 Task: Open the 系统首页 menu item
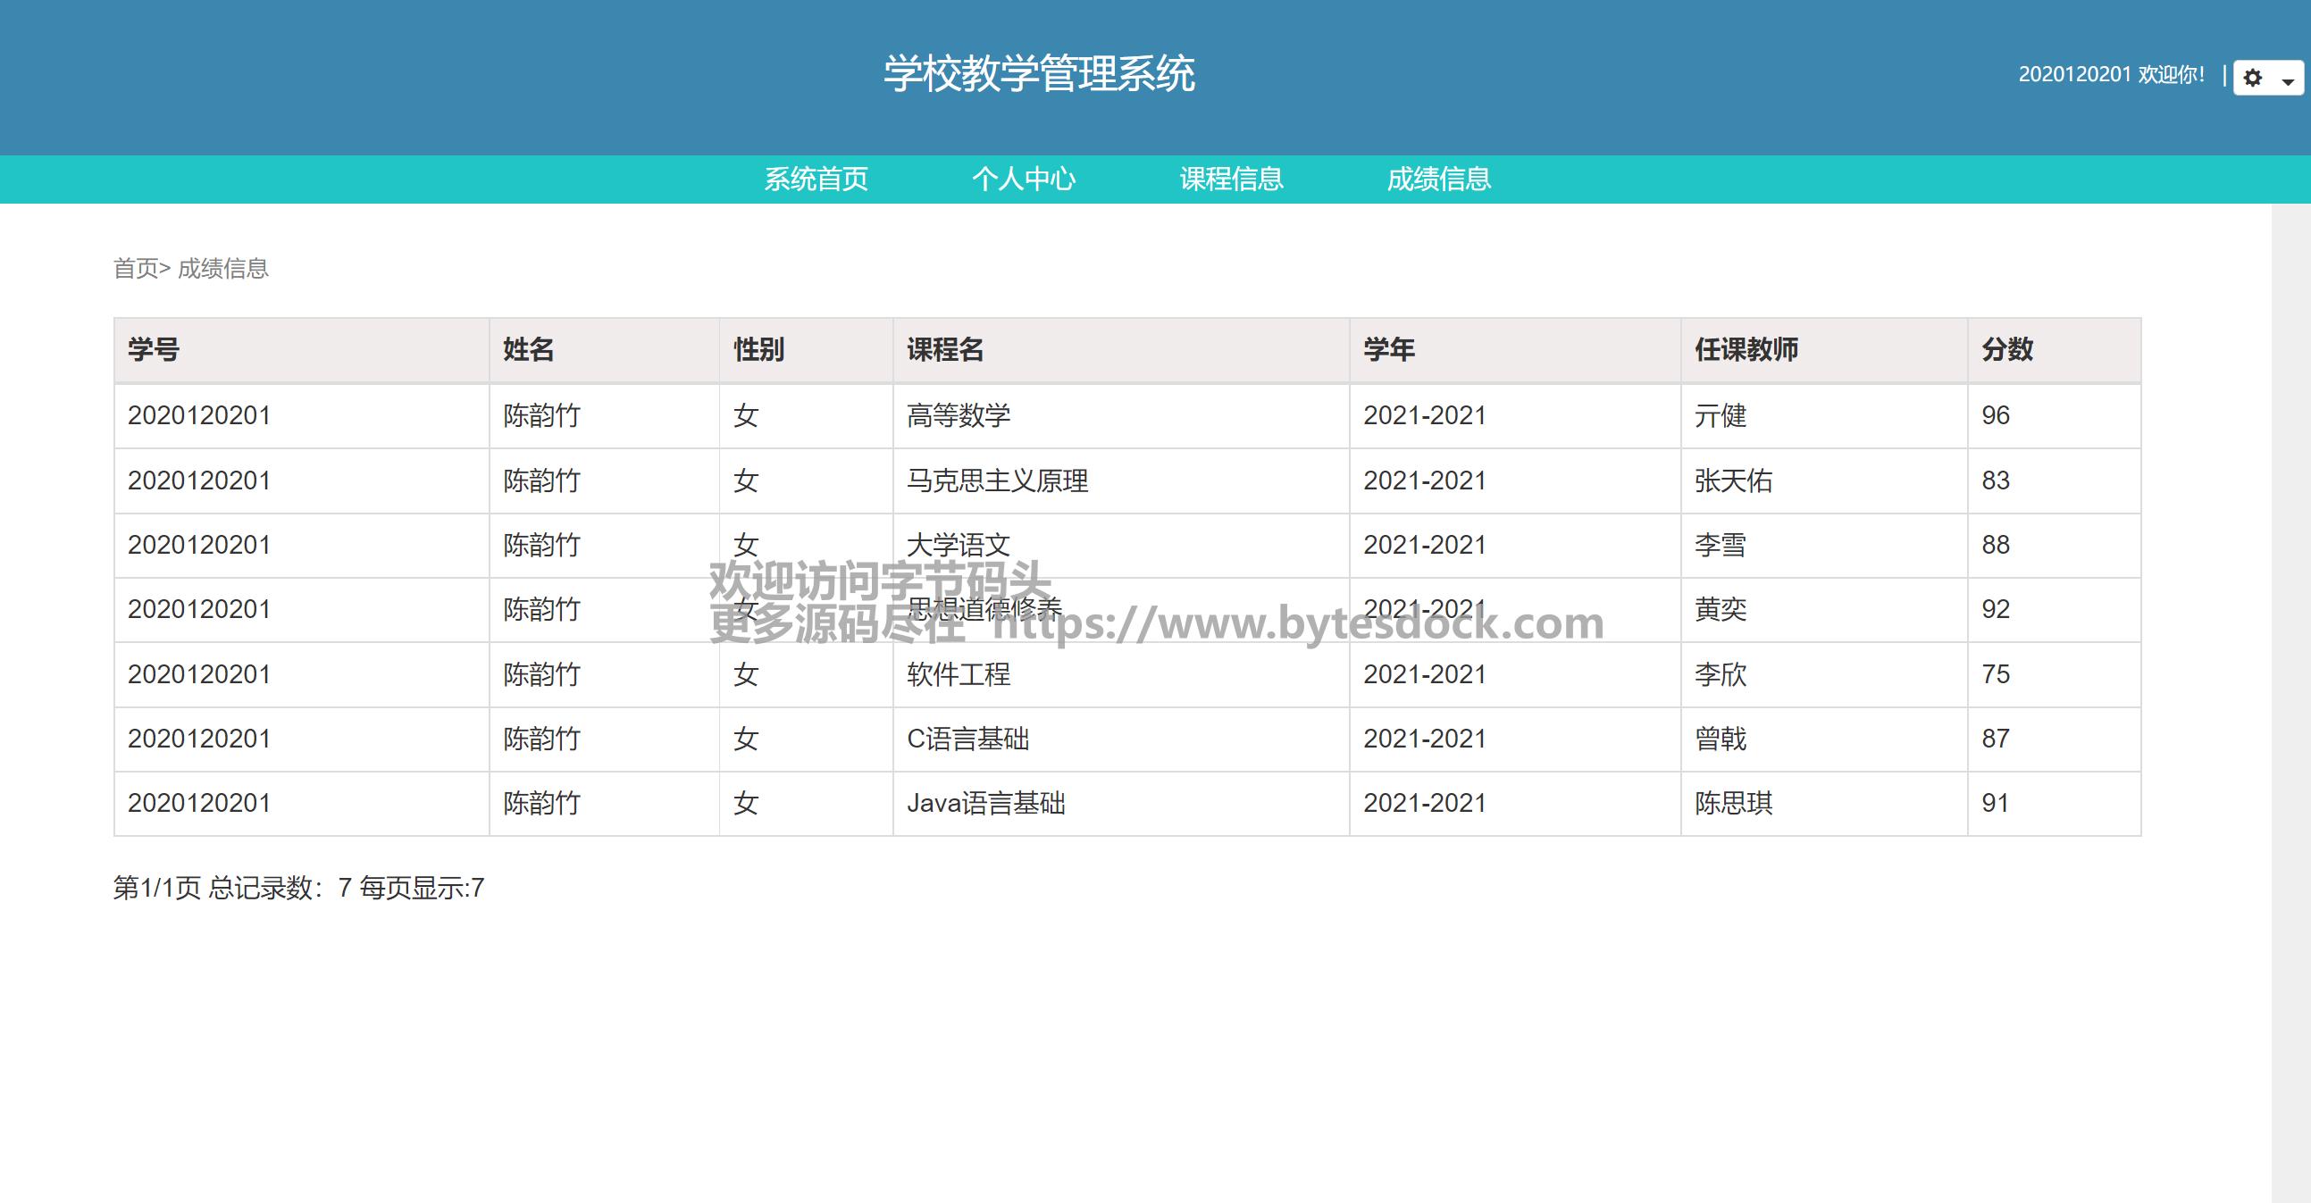816,180
